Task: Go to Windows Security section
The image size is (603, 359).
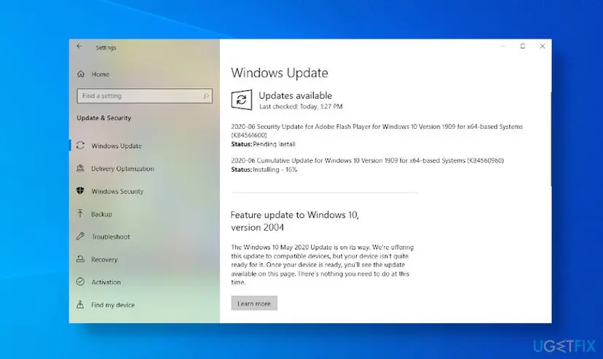Action: [x=117, y=191]
